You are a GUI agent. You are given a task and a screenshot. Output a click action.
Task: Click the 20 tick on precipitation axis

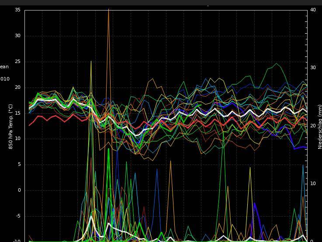pos(313,126)
